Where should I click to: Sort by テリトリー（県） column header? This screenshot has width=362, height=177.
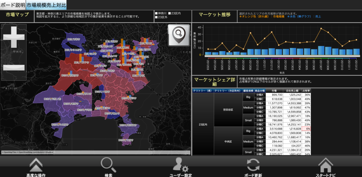coord(203,91)
